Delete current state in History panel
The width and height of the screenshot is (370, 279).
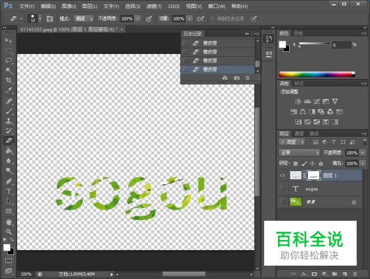(x=248, y=78)
